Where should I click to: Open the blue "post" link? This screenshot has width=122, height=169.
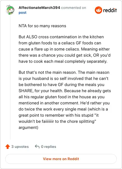pos(23,13)
